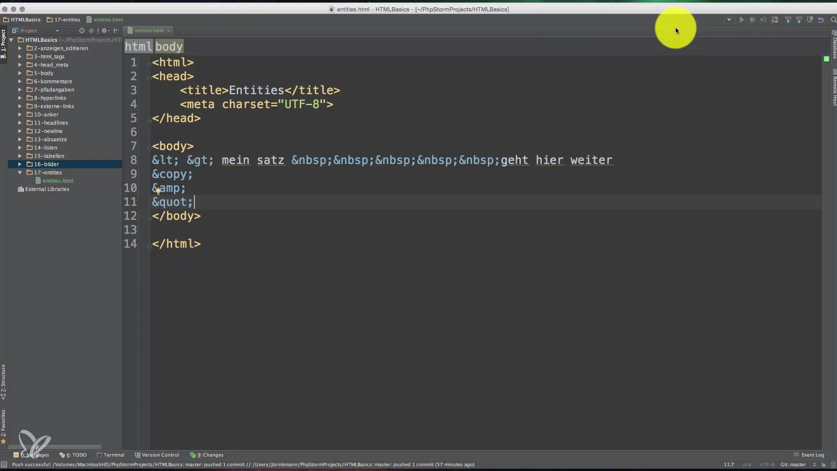Expand the 3-html_tags folder
The height and width of the screenshot is (471, 837).
(x=20, y=57)
